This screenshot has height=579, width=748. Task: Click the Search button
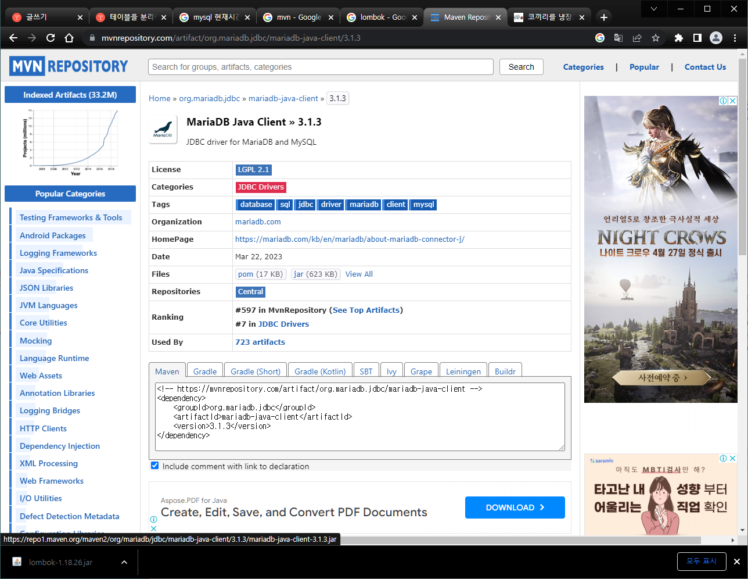[522, 67]
